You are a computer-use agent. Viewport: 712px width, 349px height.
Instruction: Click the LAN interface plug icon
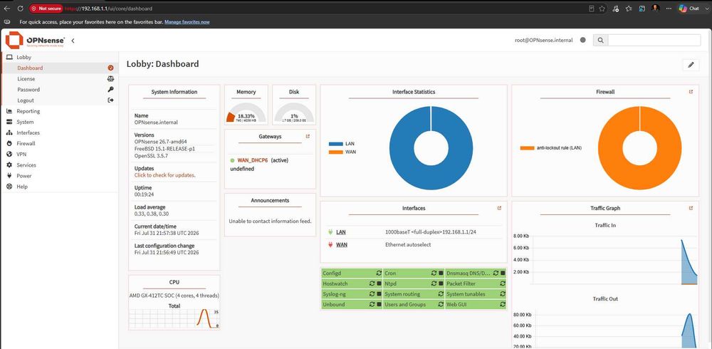(330, 232)
